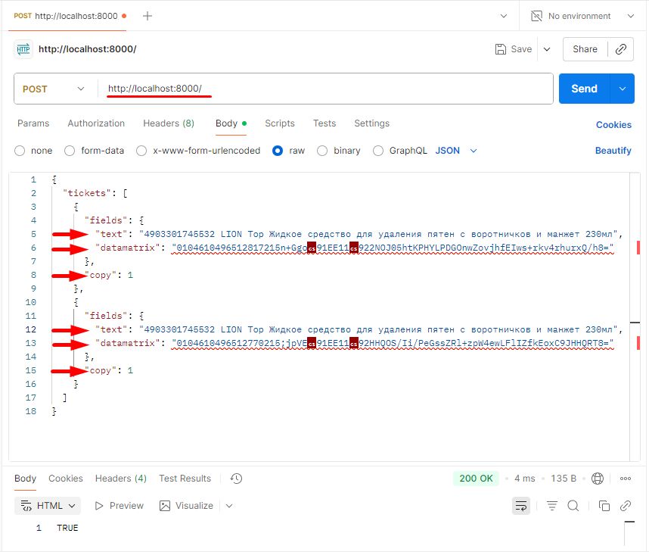Click the Beautify link
Viewport: 649px width, 552px height.
tap(613, 151)
